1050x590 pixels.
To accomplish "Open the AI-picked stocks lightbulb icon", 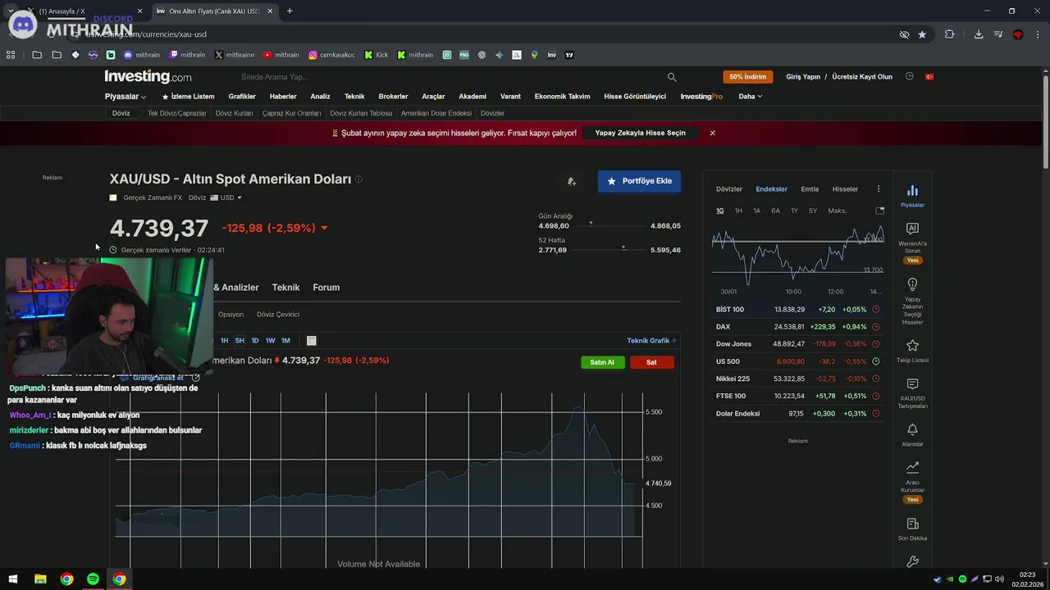I will click(x=912, y=284).
